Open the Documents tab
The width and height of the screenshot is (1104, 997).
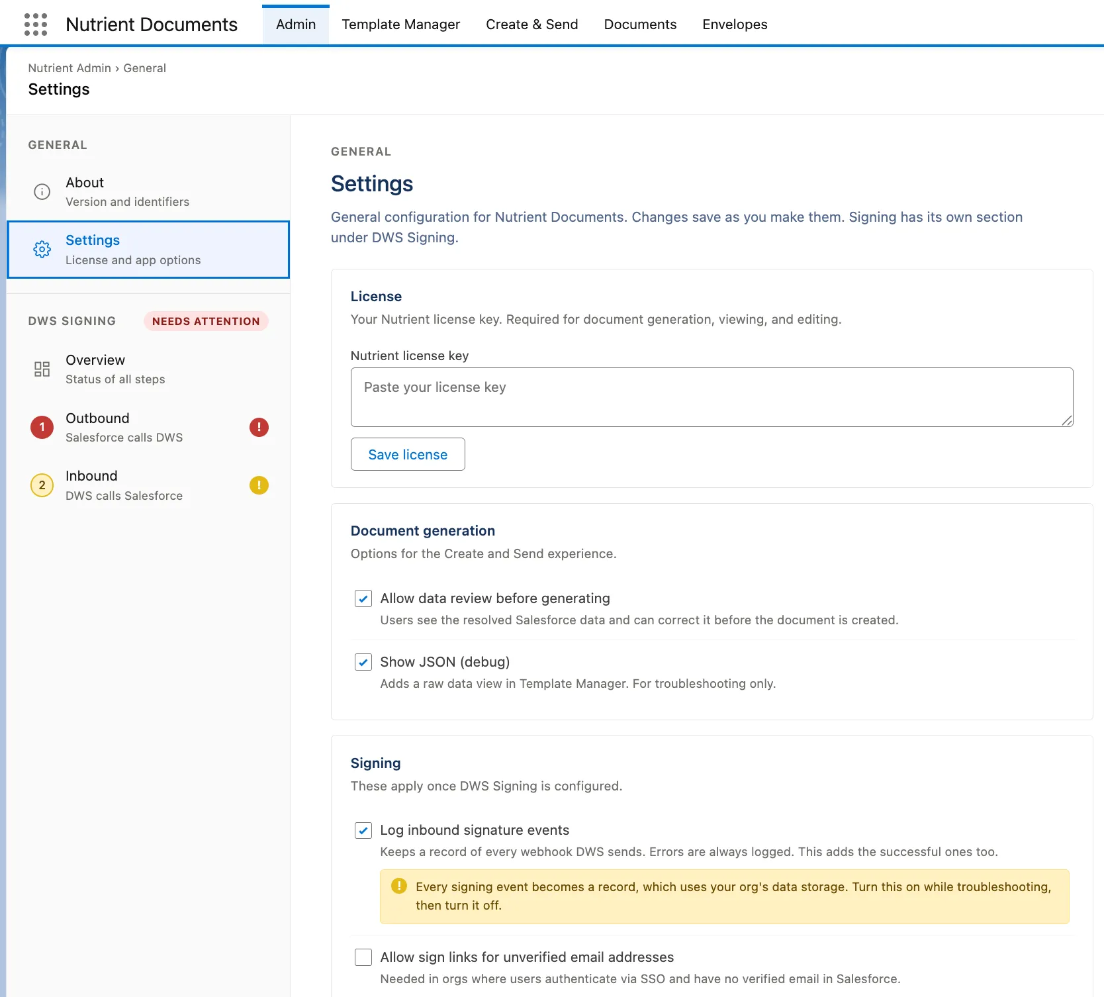pos(640,24)
